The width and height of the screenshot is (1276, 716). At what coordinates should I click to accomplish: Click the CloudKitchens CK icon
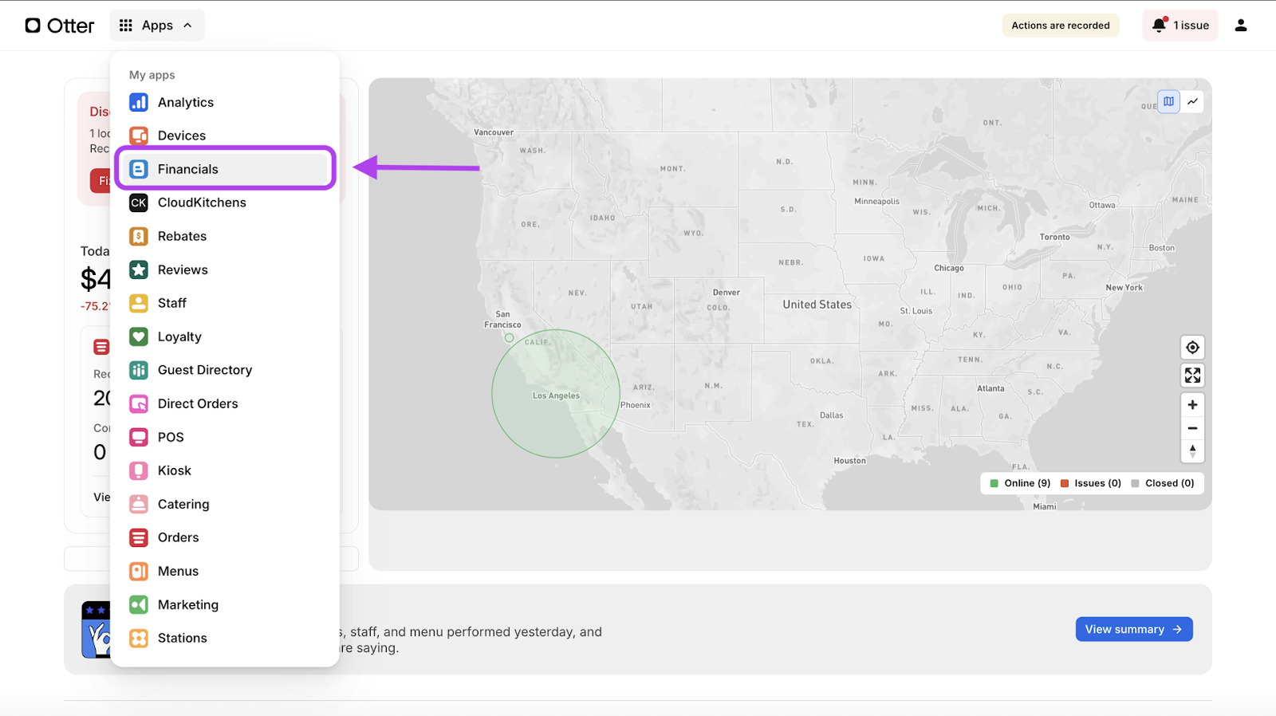click(x=139, y=203)
